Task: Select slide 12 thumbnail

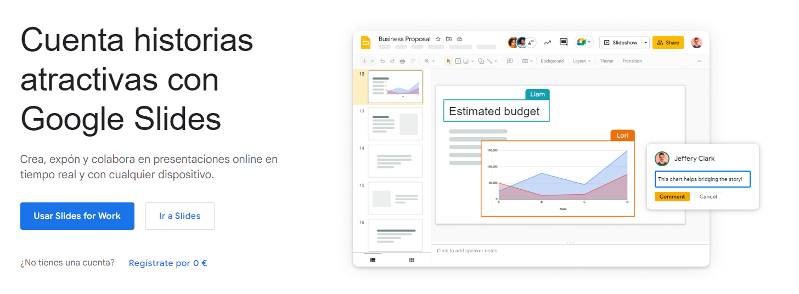Action: pyautogui.click(x=395, y=87)
